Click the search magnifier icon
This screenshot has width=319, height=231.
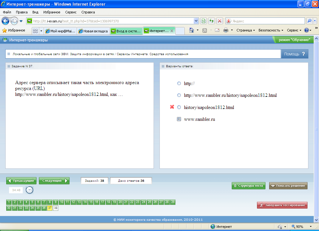click(309, 21)
